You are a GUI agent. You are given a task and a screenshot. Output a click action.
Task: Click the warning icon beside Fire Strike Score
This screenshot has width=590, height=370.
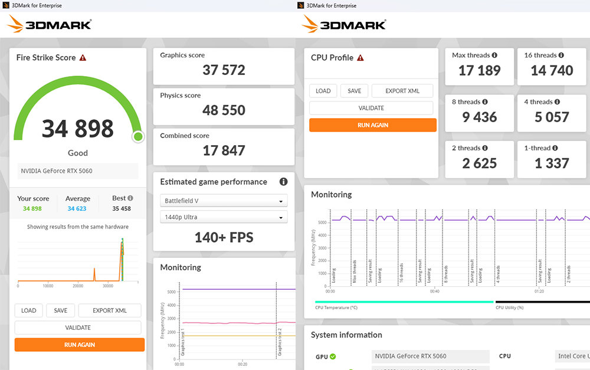(83, 58)
